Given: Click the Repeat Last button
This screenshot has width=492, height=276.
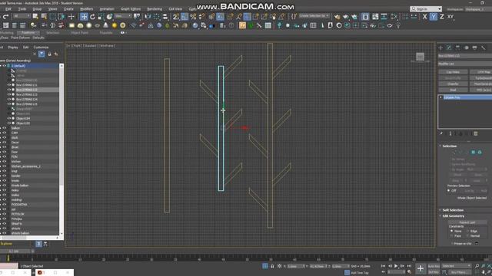Looking at the screenshot, I should coord(467,222).
